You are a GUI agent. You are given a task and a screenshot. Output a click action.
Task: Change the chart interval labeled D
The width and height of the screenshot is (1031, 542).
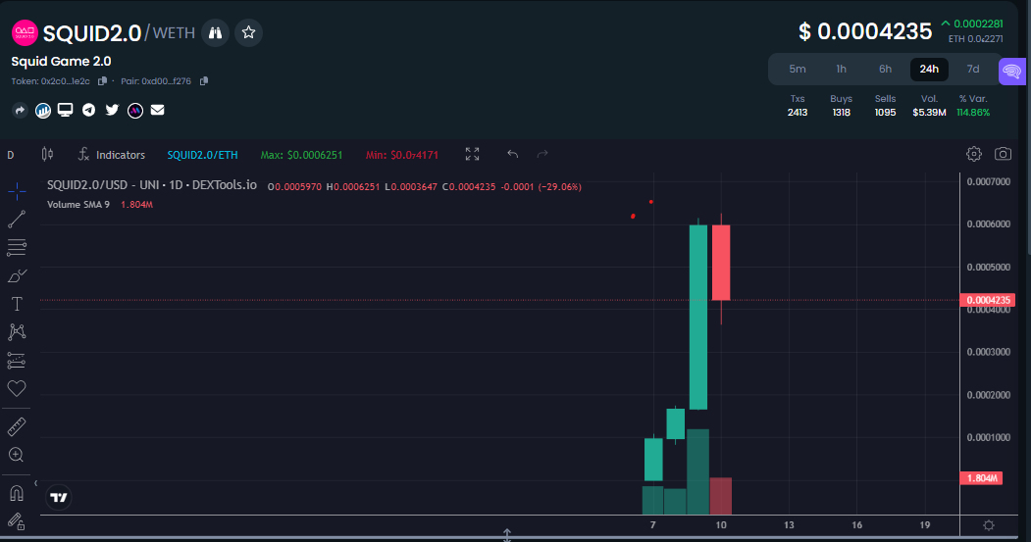pyautogui.click(x=11, y=155)
